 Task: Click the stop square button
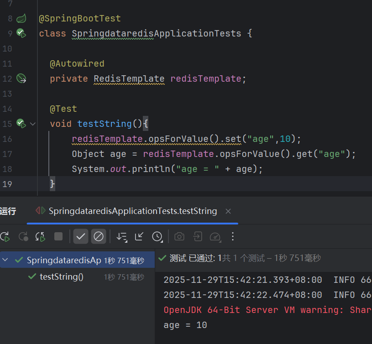coord(58,236)
